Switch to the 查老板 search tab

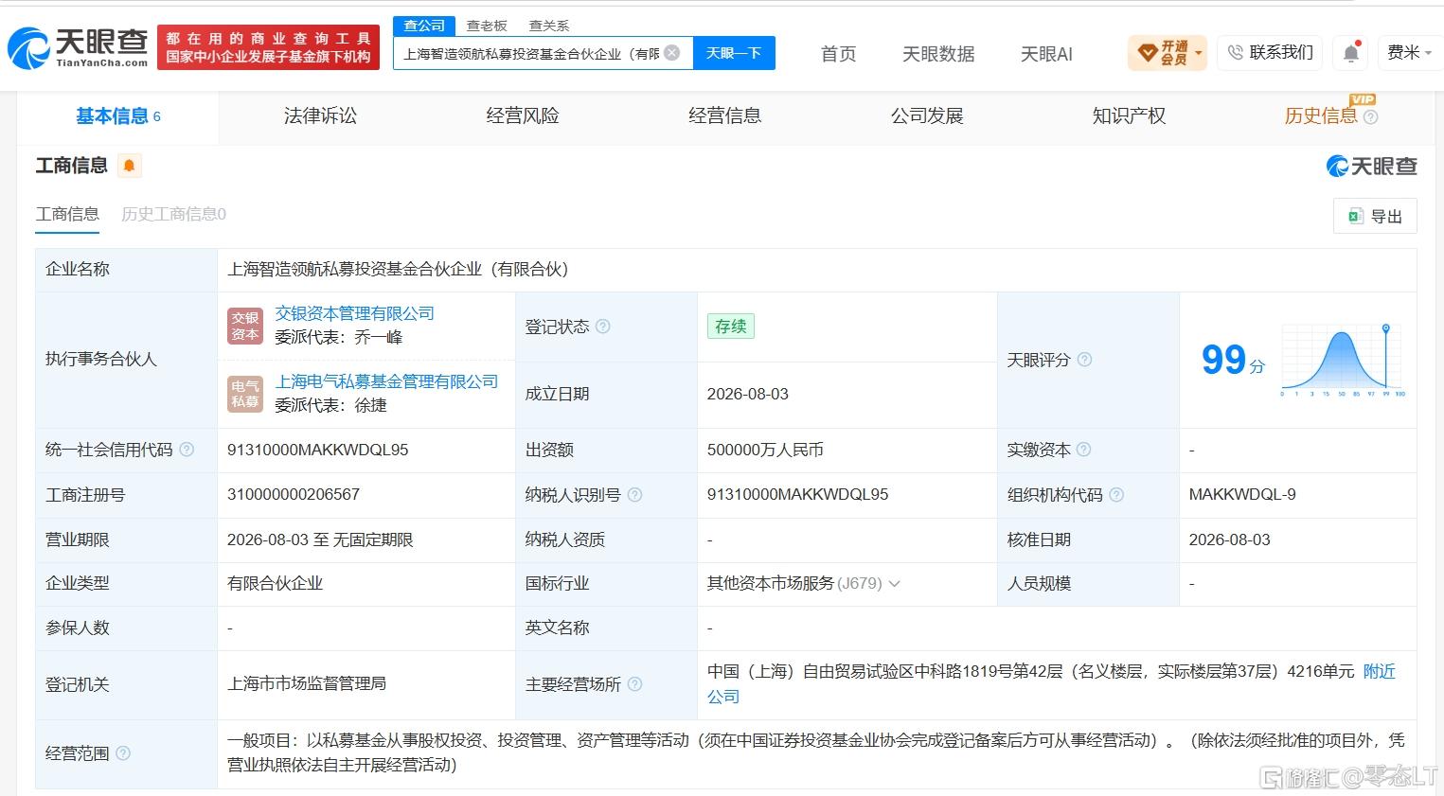[x=487, y=26]
